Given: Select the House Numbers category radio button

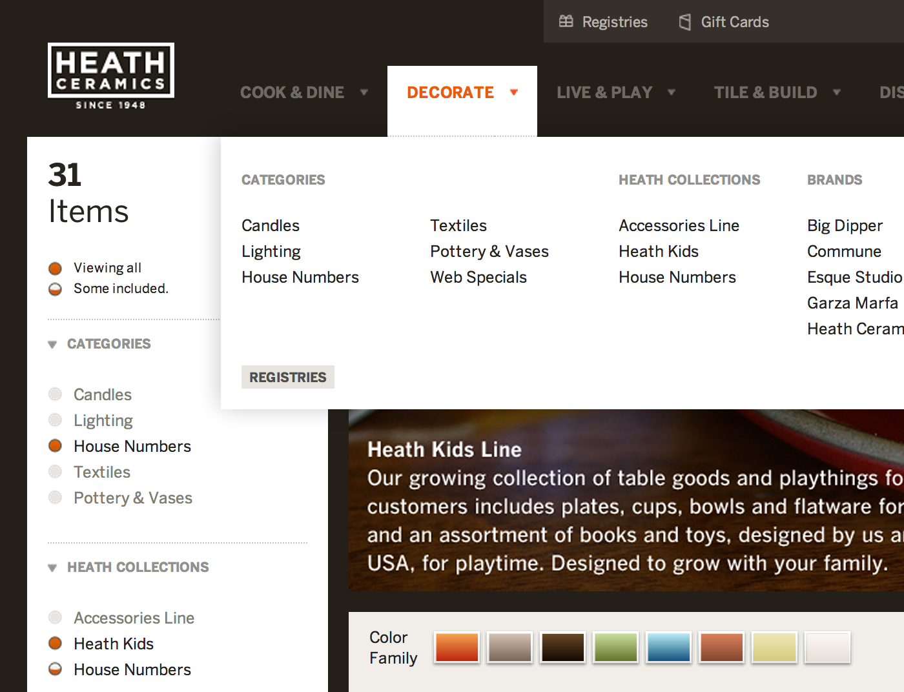Looking at the screenshot, I should tap(56, 446).
